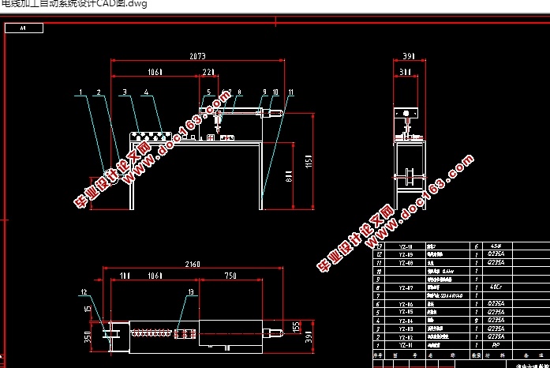Click balloon number 12 in the plan view
This screenshot has width=550, height=368.
pos(84,292)
